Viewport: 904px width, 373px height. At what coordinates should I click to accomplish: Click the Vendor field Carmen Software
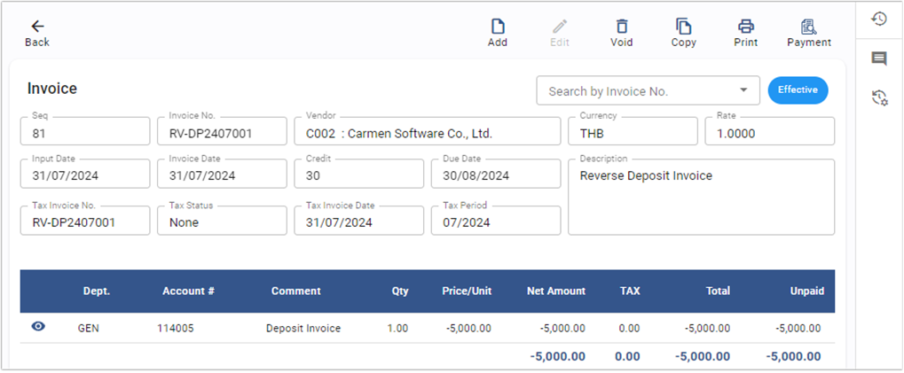pyautogui.click(x=427, y=134)
